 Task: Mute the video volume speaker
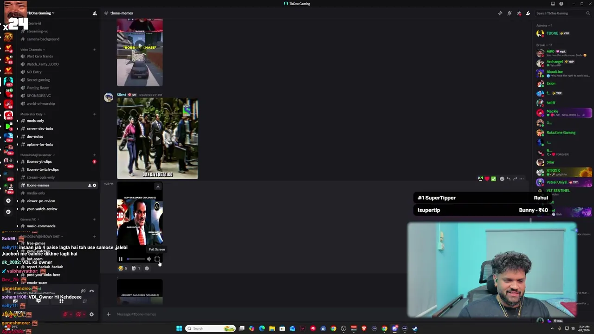click(x=148, y=259)
